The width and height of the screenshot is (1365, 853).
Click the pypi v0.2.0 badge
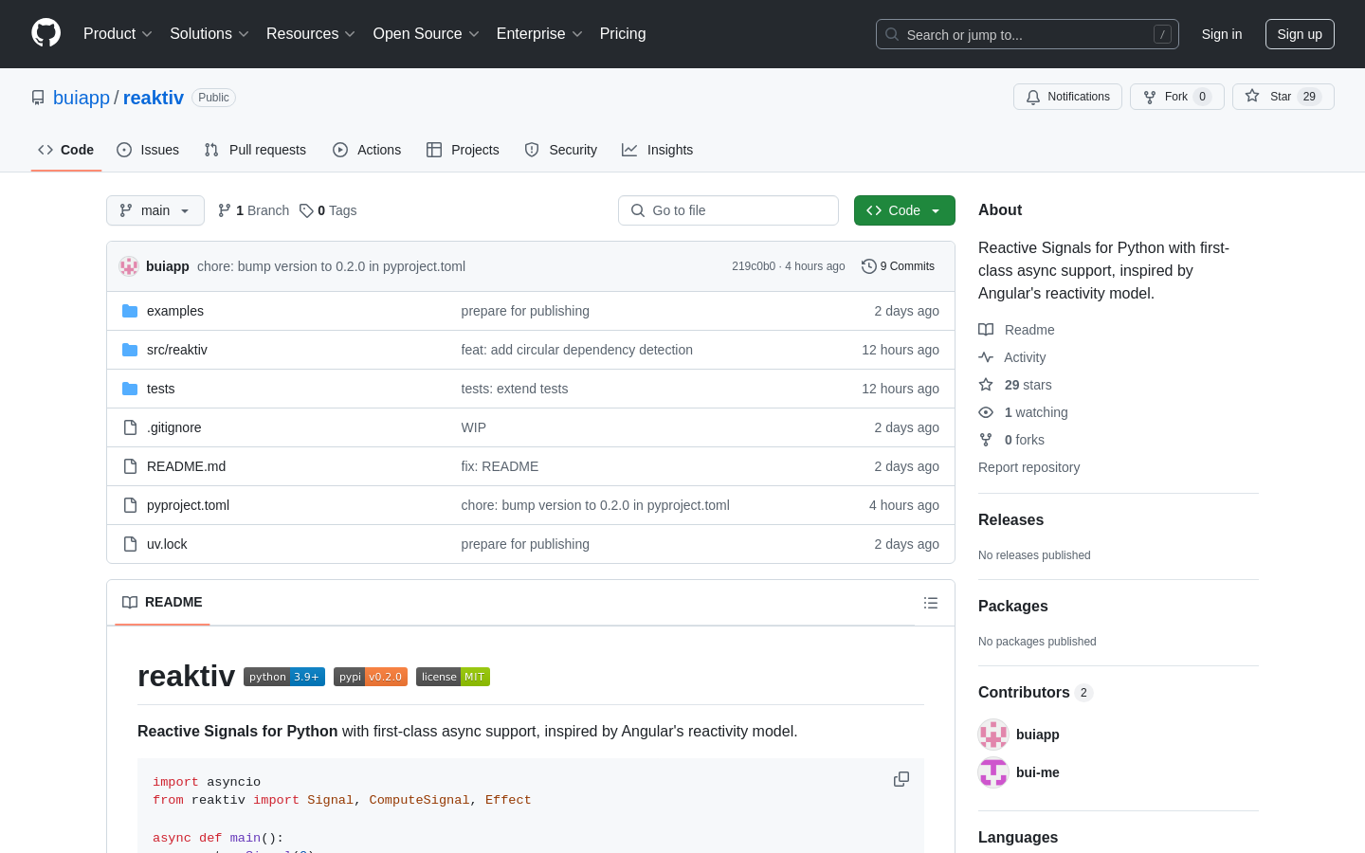371,677
